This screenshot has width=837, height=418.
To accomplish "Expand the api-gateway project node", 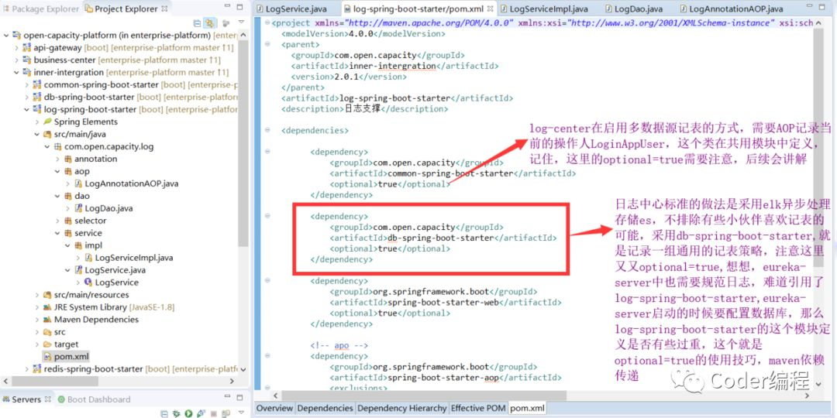I will (x=16, y=47).
